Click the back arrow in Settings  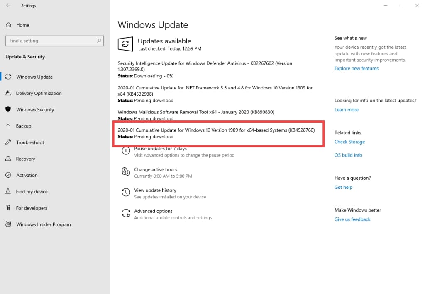click(x=8, y=5)
